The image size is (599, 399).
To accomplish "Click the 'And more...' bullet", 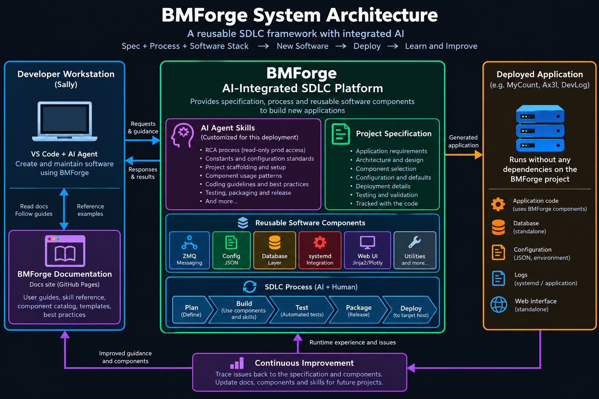I will [222, 201].
